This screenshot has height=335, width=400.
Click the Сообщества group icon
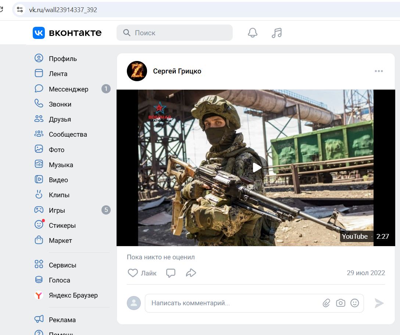tap(39, 134)
